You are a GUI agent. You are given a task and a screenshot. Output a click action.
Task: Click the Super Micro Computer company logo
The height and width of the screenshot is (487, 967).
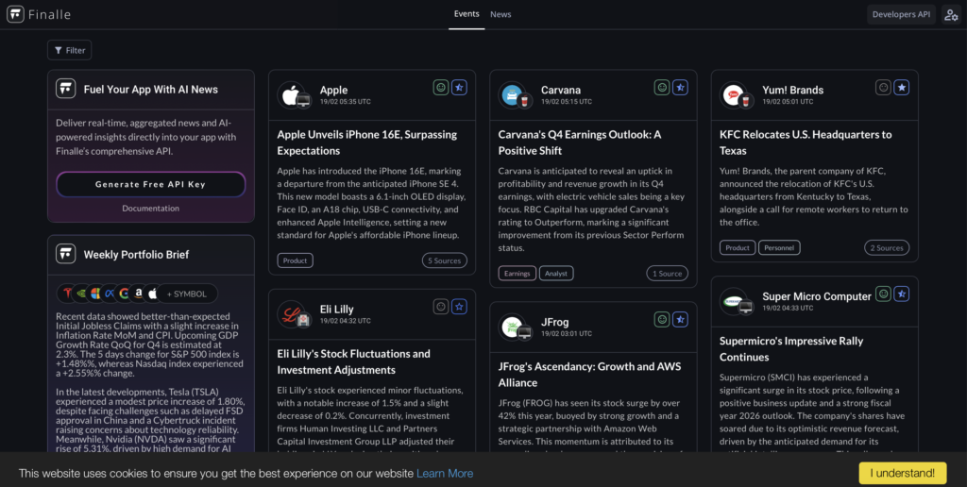(x=733, y=301)
